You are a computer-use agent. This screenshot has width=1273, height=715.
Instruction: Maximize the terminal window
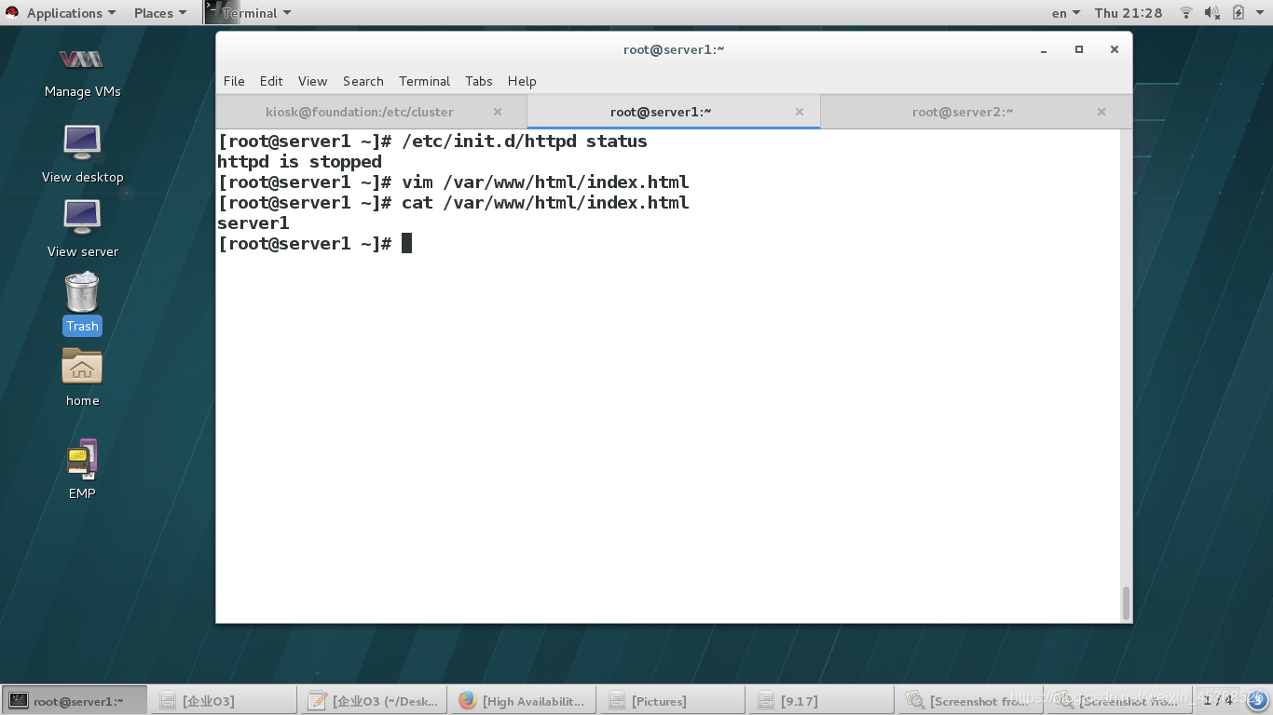[x=1079, y=49]
